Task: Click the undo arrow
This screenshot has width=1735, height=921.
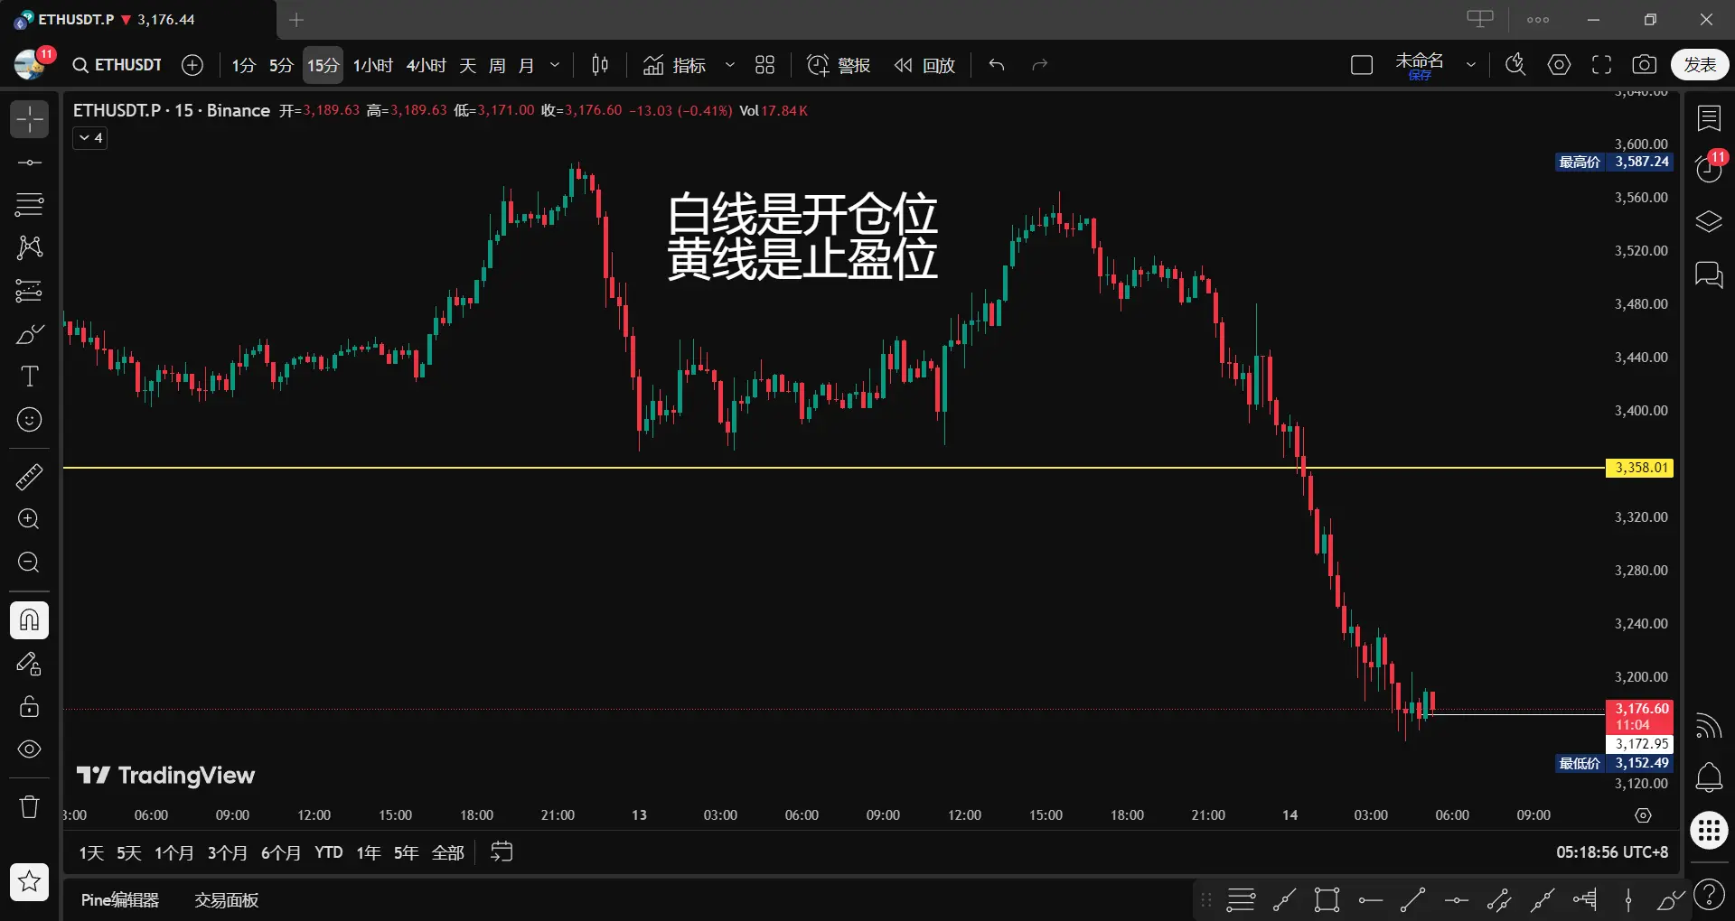Action: click(997, 65)
